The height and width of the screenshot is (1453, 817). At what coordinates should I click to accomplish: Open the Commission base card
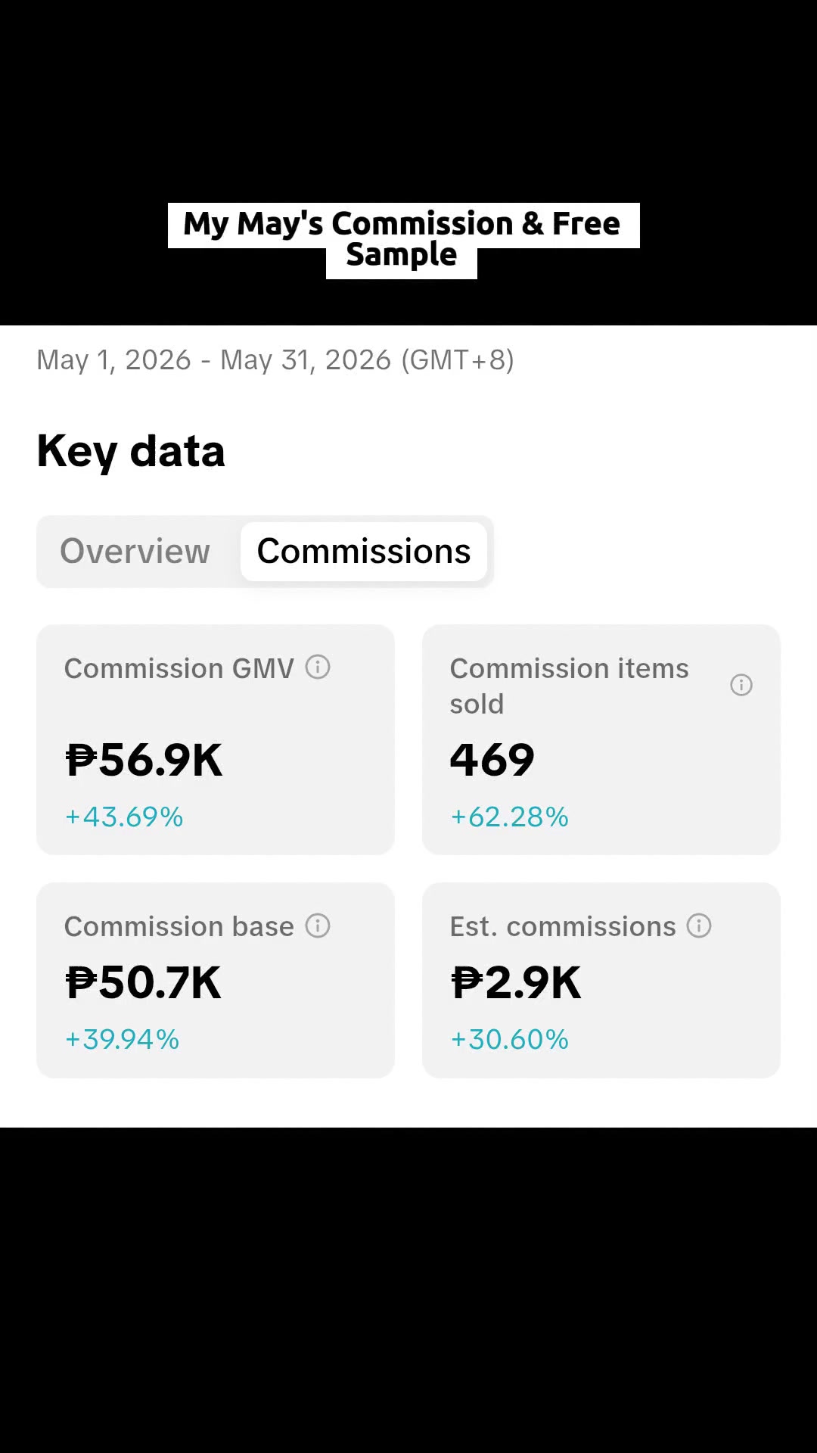tap(216, 980)
